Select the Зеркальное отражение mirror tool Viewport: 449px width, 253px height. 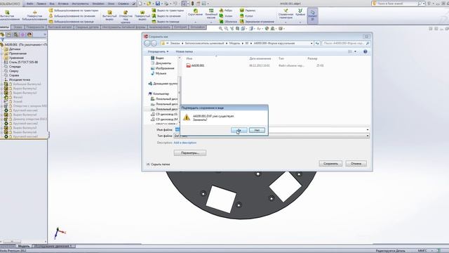click(257, 22)
